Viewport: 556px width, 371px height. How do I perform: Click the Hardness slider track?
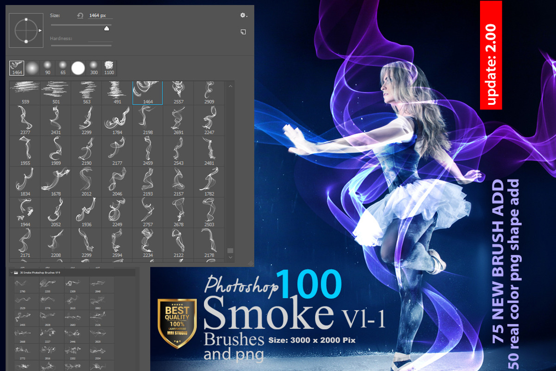(81, 45)
